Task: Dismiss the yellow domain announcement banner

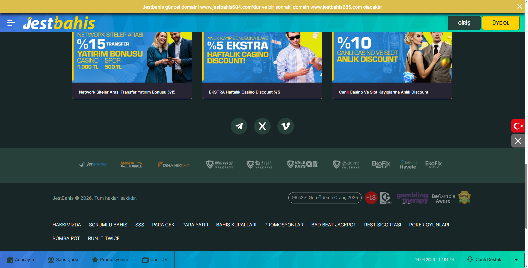Action: tap(519, 7)
